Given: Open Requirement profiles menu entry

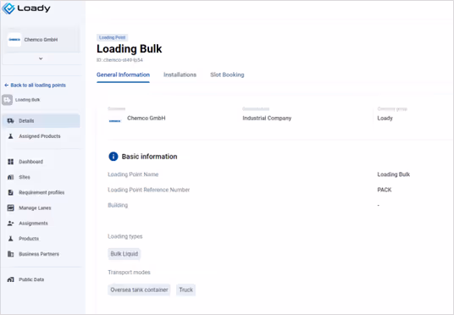Looking at the screenshot, I should click(41, 192).
